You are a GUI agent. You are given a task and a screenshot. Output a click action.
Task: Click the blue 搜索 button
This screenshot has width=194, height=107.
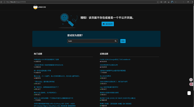point(123,41)
